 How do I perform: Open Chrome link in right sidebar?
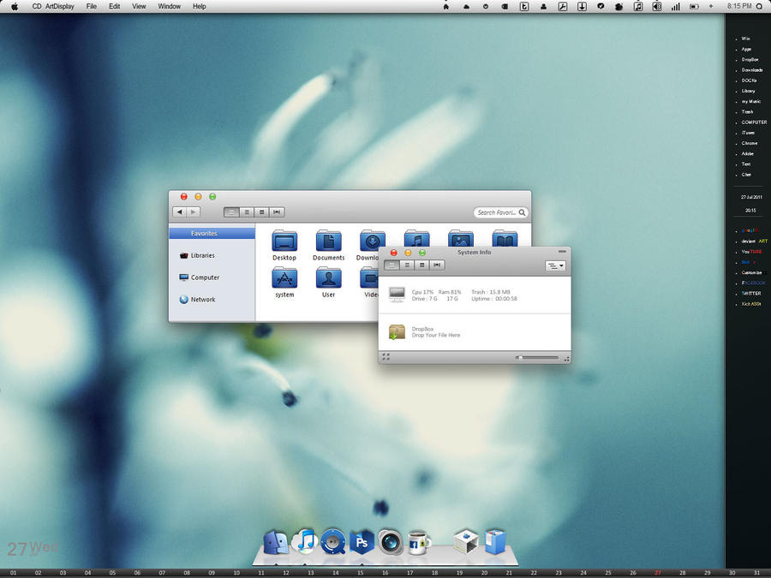click(x=750, y=143)
